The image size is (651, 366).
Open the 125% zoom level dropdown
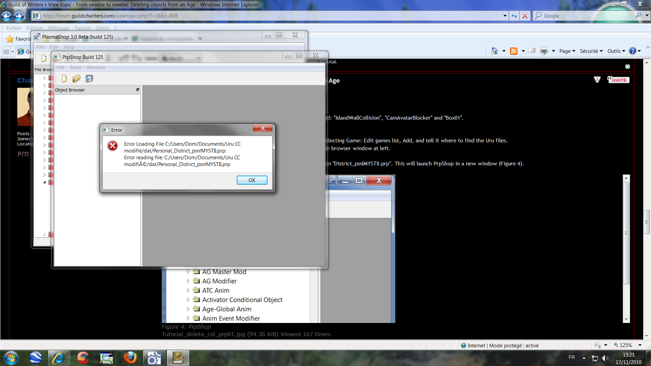[640, 345]
